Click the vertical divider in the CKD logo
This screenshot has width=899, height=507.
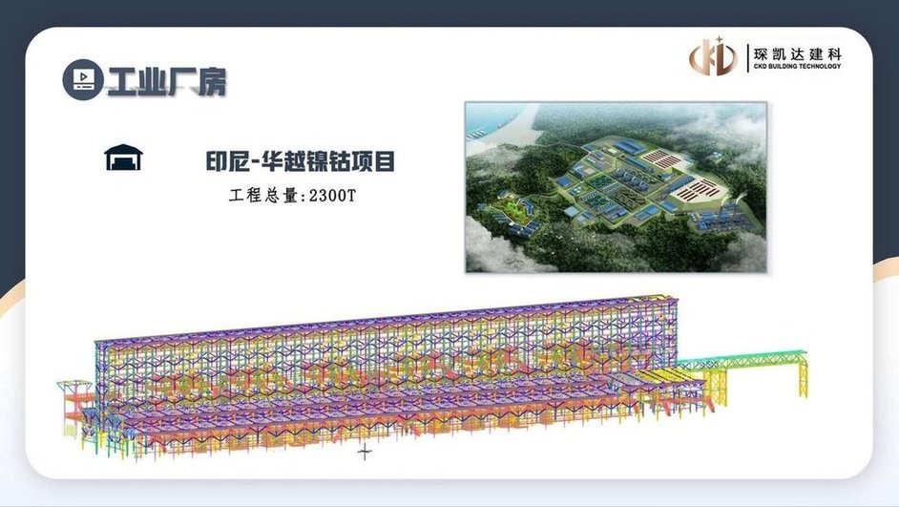click(x=744, y=57)
